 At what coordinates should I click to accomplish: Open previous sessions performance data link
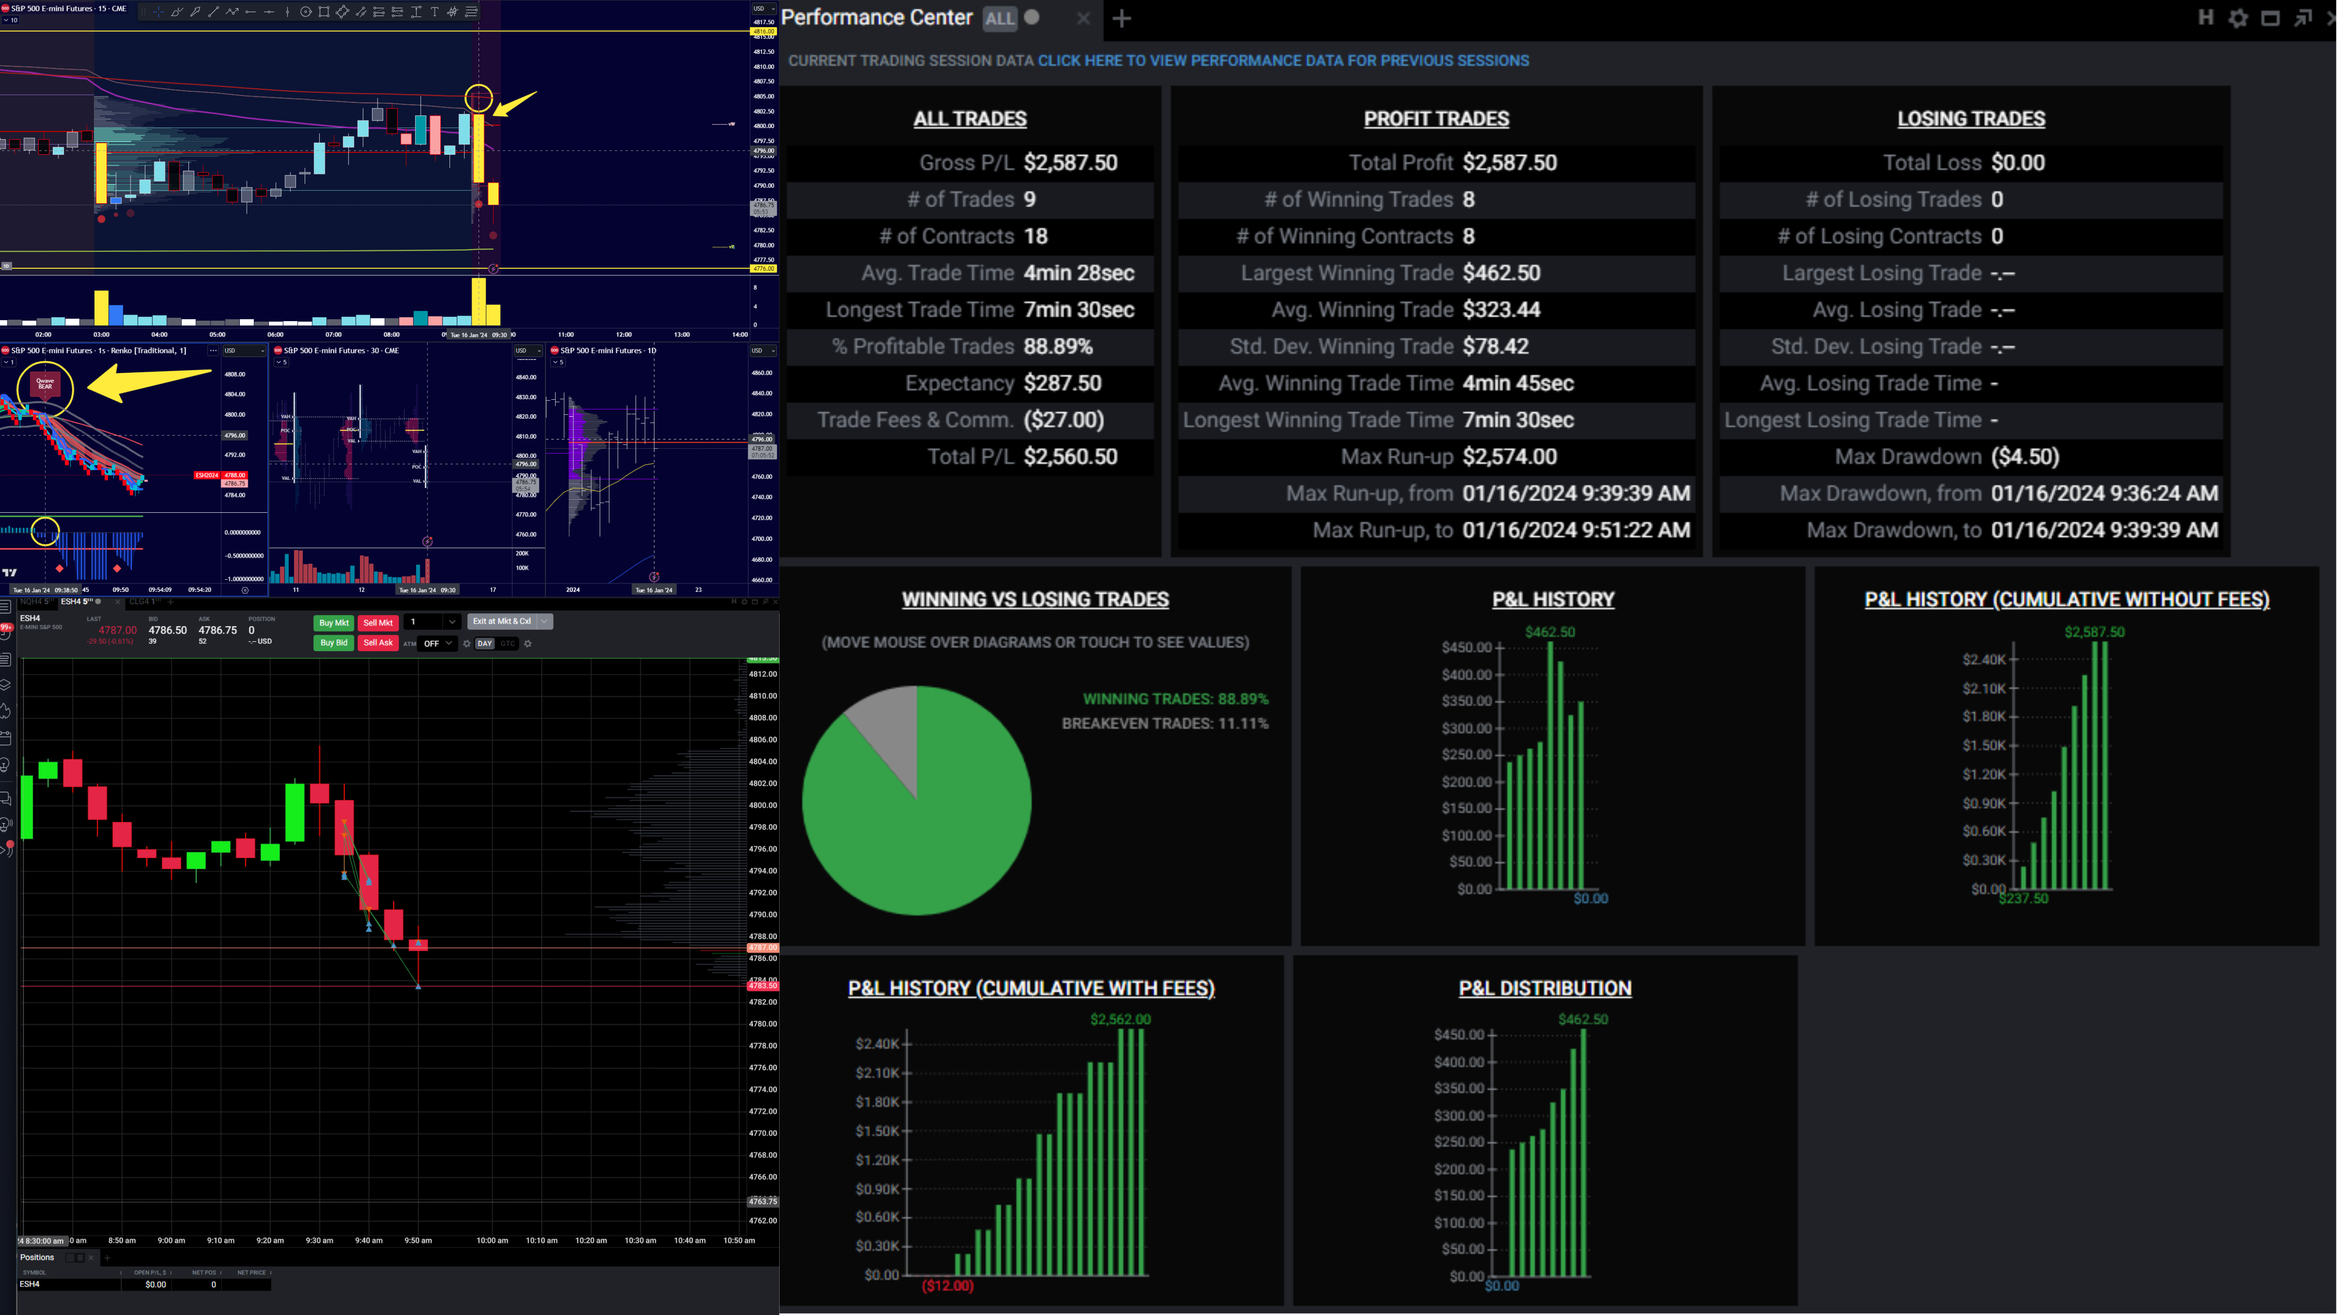[1283, 61]
